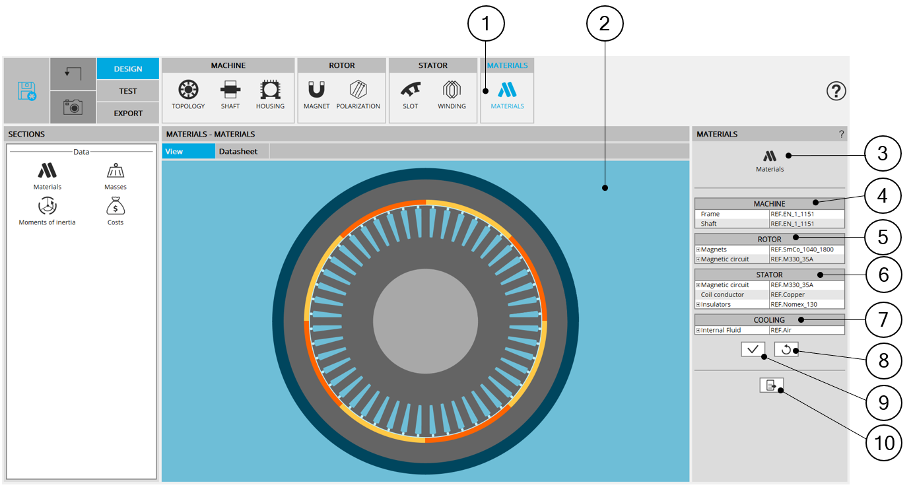
Task: Click the checkmark validate button
Action: point(753,349)
